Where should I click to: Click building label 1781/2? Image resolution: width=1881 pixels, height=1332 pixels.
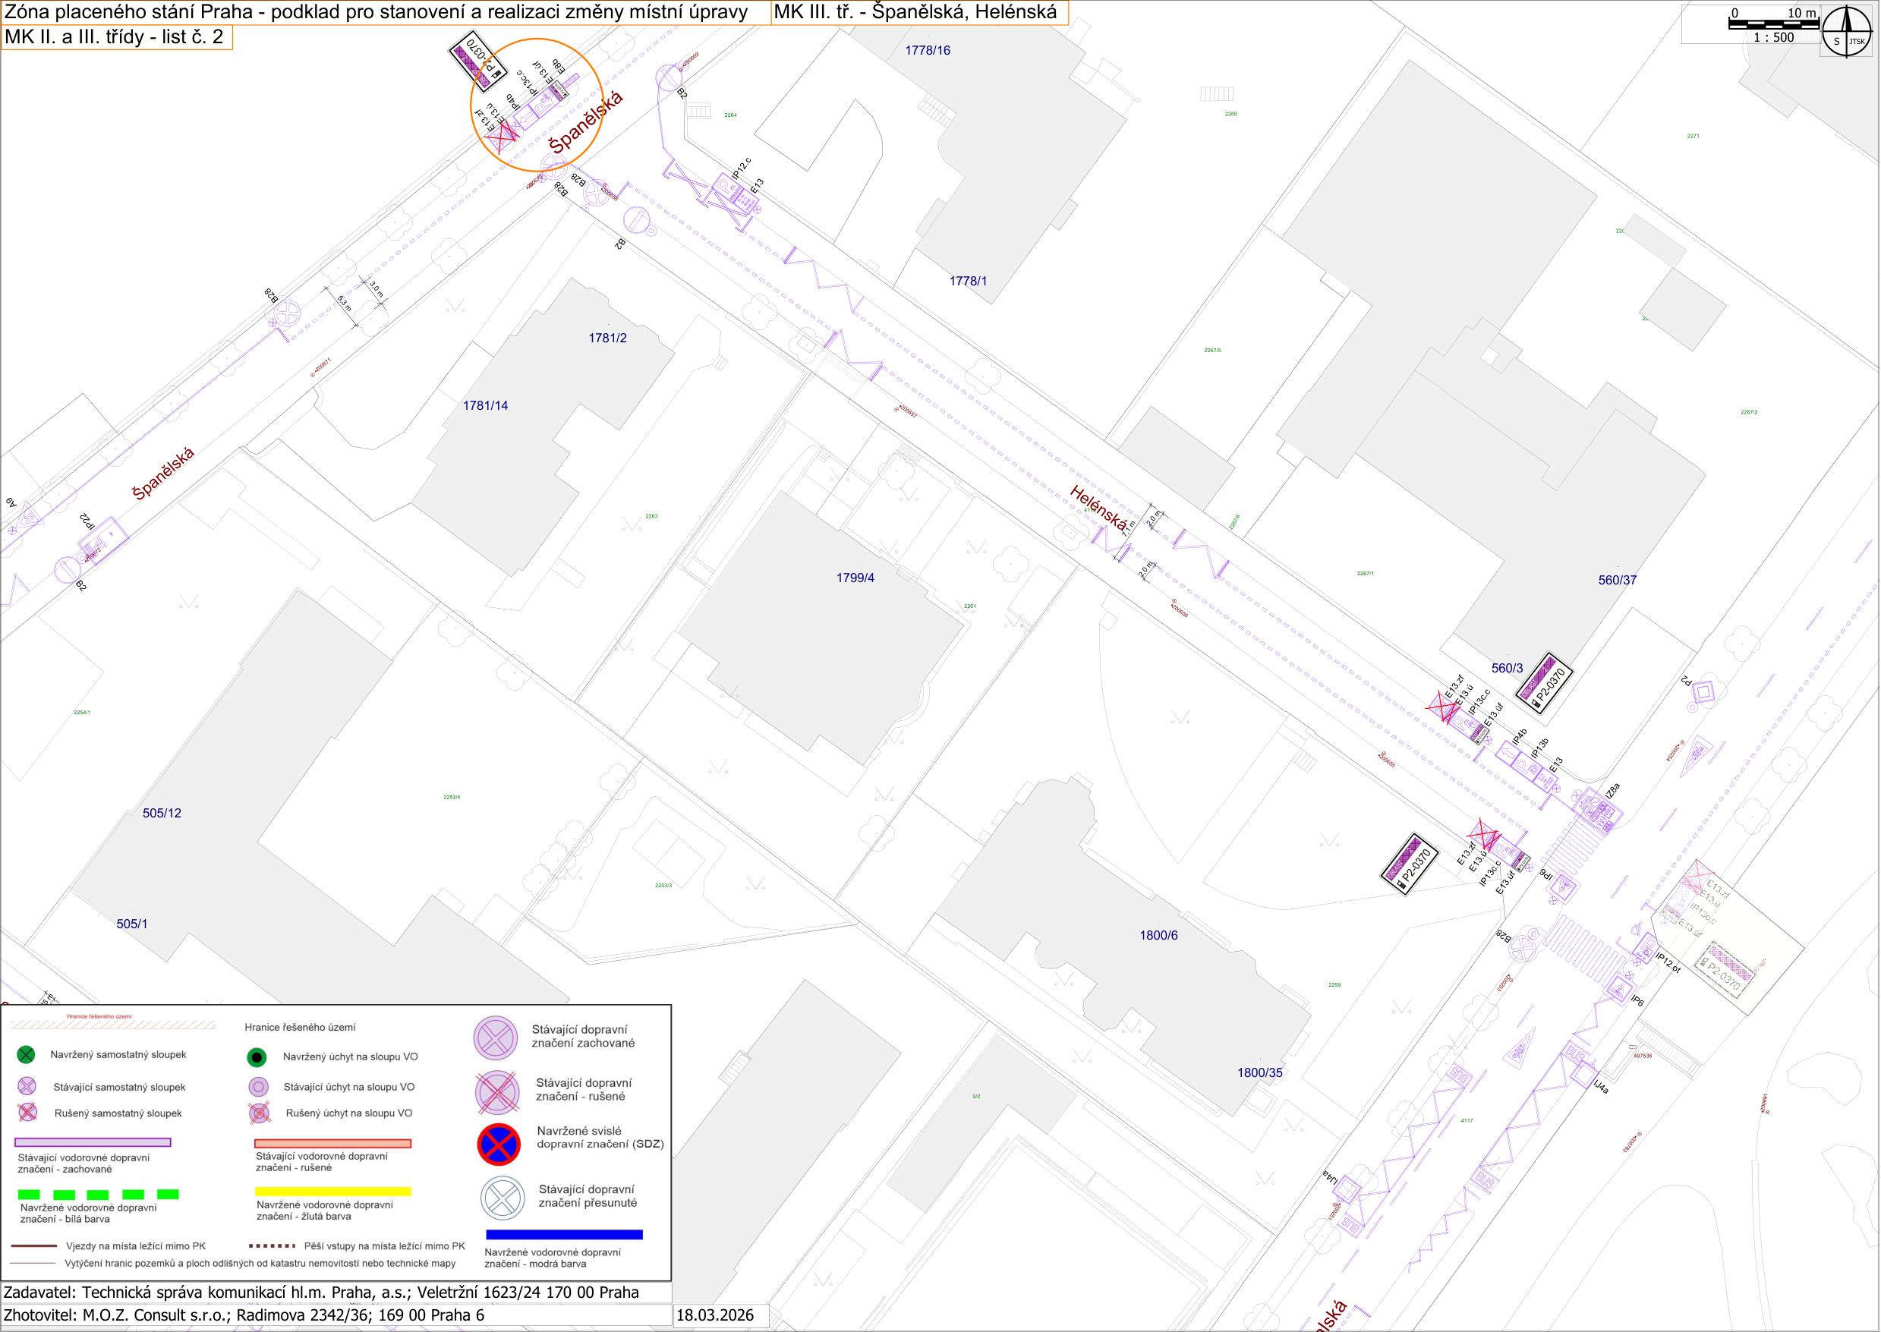(607, 338)
